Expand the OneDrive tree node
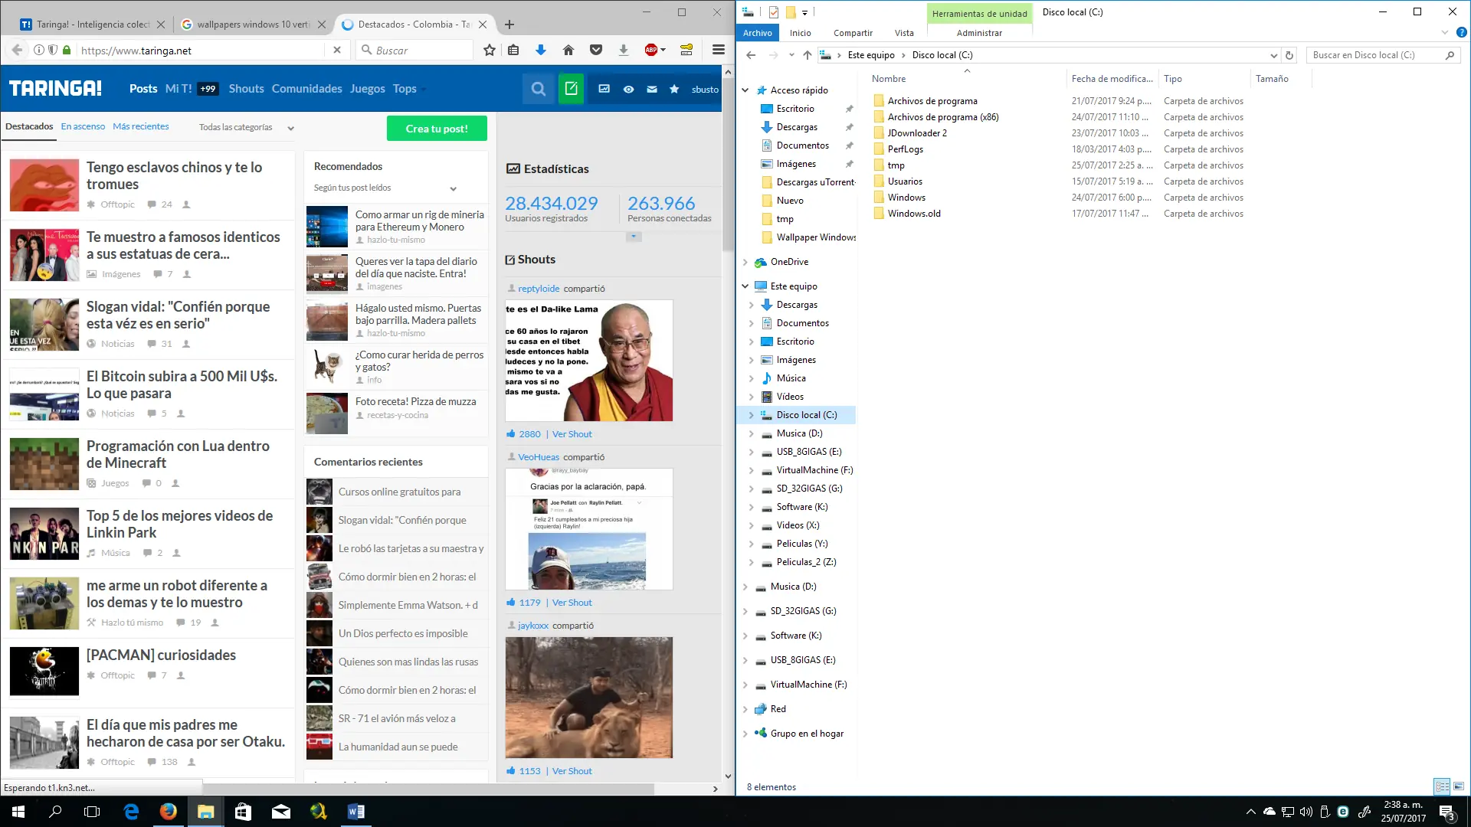Viewport: 1471px width, 827px height. (745, 262)
